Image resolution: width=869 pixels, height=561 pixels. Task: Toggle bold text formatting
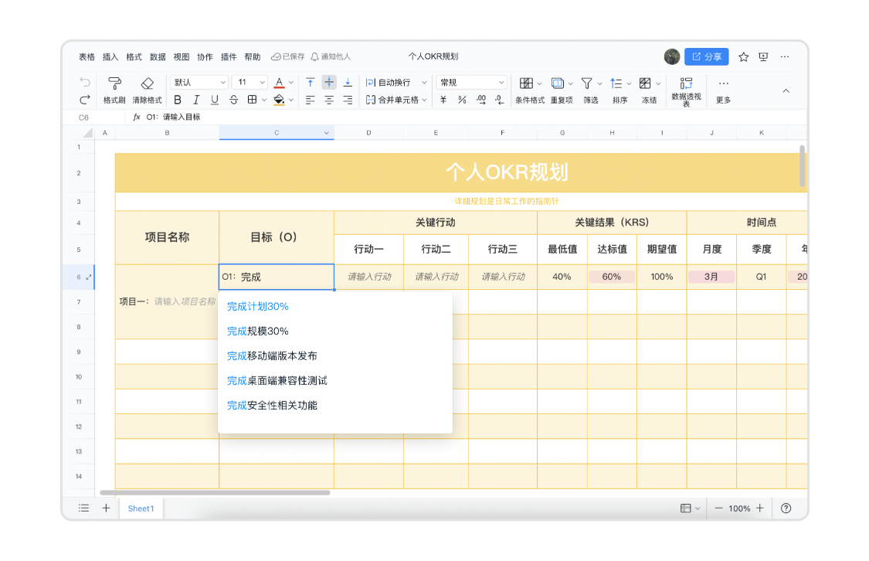pos(178,100)
